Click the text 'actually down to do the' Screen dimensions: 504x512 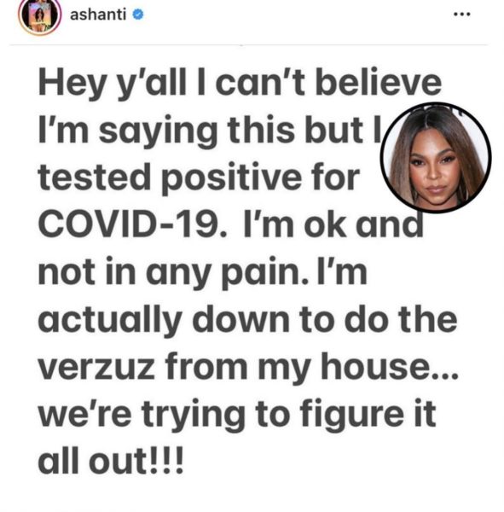(x=247, y=321)
